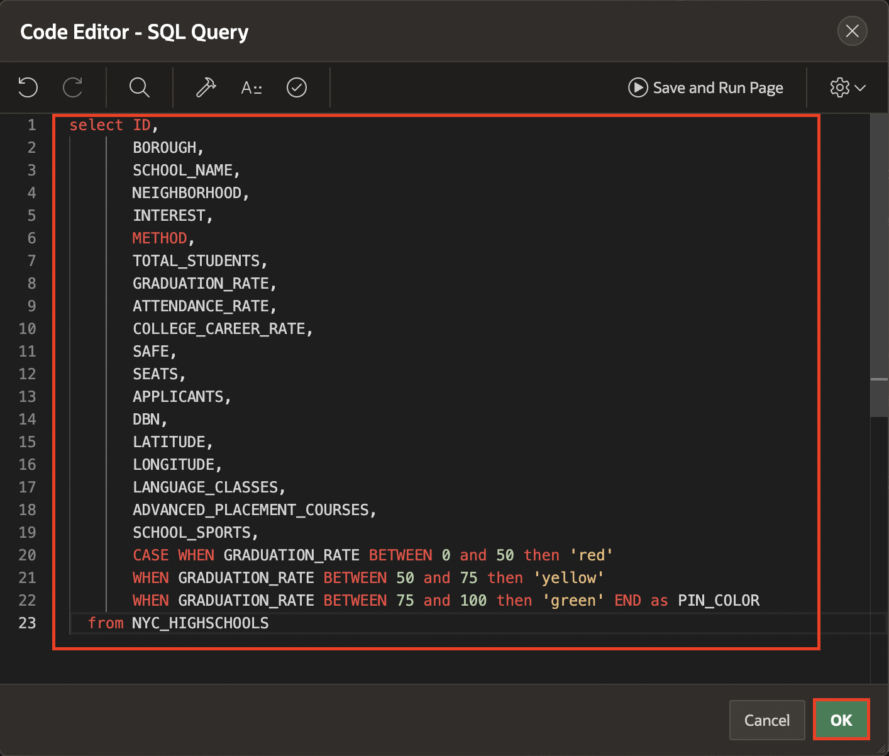Click SCHOOL_NAME in the code
The height and width of the screenshot is (756, 889).
pos(182,170)
